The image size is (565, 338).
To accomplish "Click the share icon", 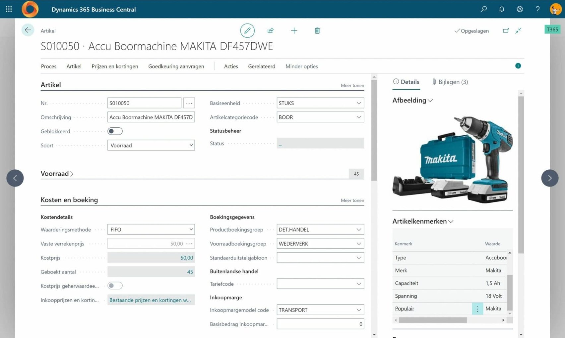I will click(271, 30).
